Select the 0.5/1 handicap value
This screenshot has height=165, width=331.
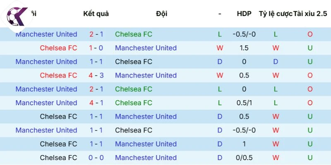coord(244,103)
